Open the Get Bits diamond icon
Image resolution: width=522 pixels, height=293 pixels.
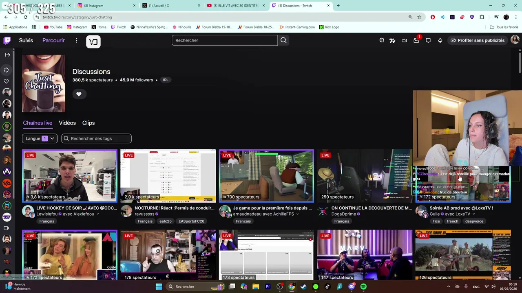click(440, 40)
